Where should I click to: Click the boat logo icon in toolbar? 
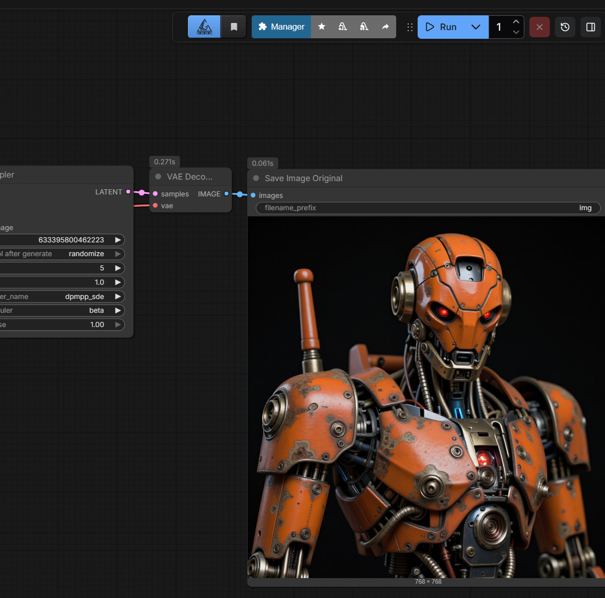pyautogui.click(x=204, y=27)
